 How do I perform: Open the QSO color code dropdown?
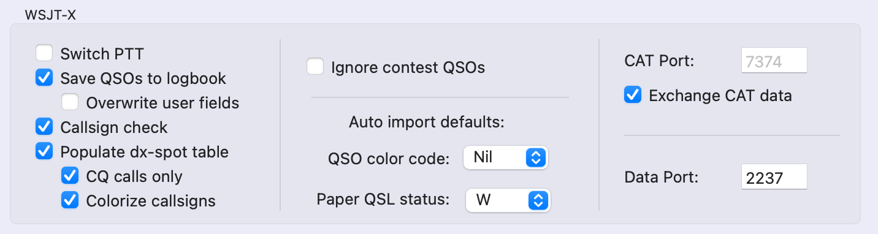tap(505, 157)
